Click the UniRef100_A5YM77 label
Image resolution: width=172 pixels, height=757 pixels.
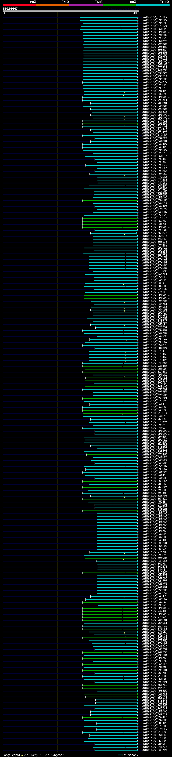tap(154, 82)
